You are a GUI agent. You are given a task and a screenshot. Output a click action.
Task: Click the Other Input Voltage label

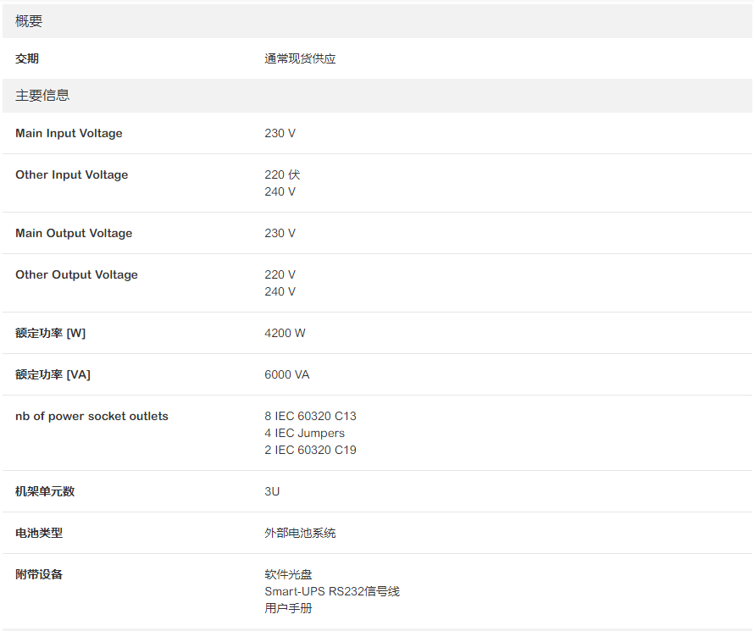(71, 174)
